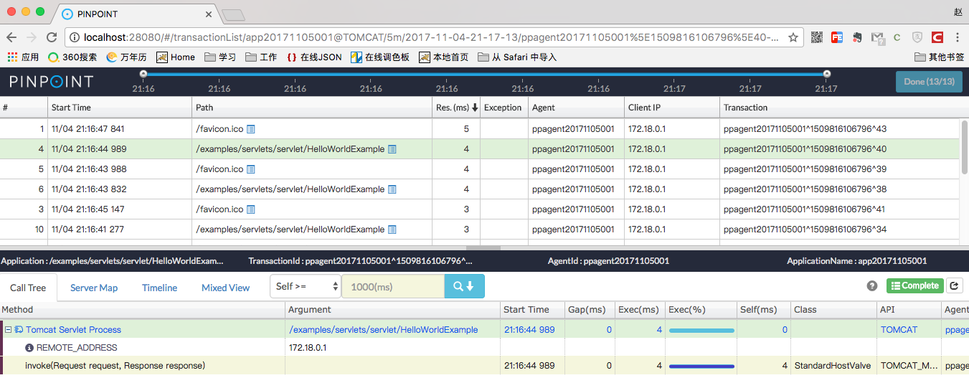Viewport: 969px width, 388px height.
Task: Sort by the Start Time column header
Action: point(120,108)
